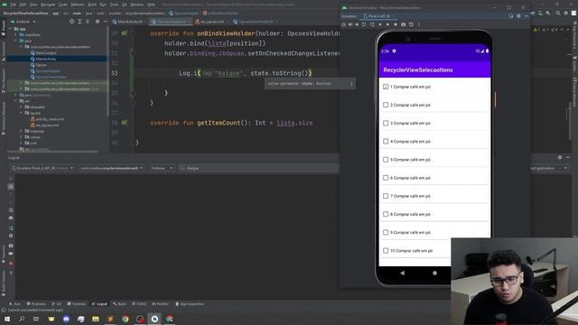Open the Problems tool window
Image resolution: width=578 pixels, height=325 pixels.
[36, 304]
